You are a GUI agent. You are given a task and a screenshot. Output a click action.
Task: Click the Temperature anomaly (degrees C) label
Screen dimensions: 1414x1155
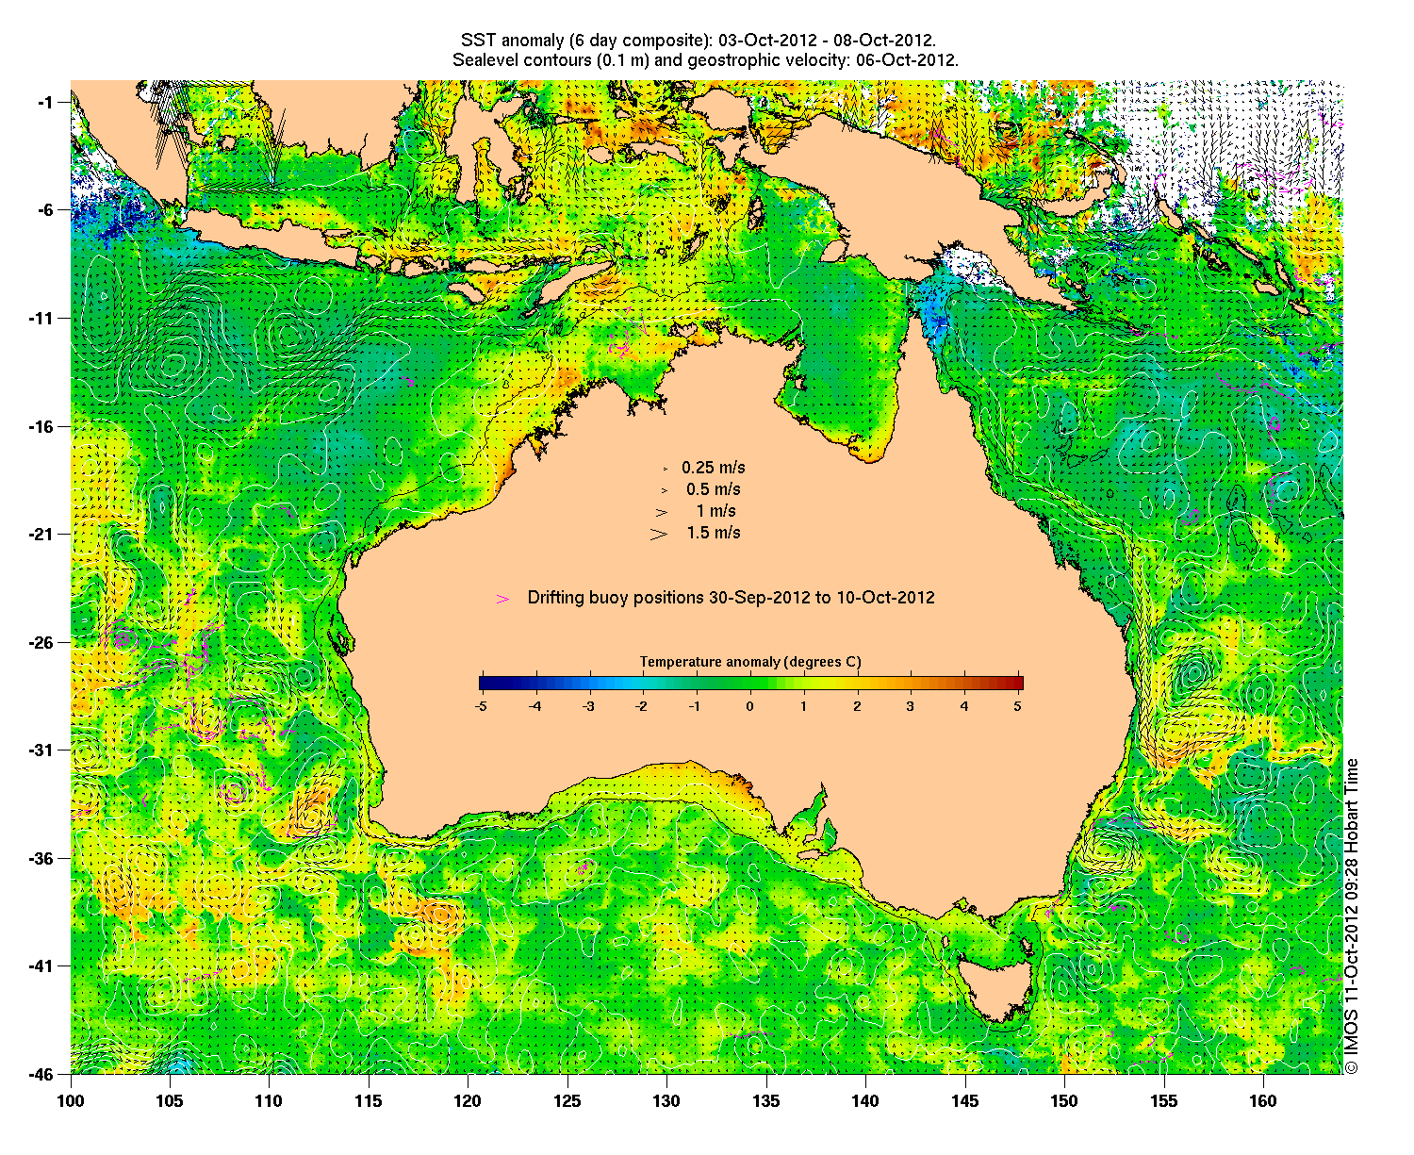point(750,662)
